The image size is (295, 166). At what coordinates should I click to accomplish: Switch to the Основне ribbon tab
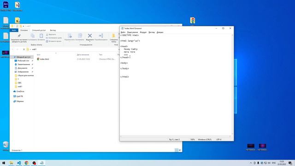24,30
